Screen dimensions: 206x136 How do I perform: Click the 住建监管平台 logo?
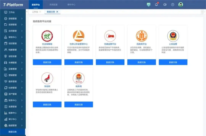pos(110,36)
